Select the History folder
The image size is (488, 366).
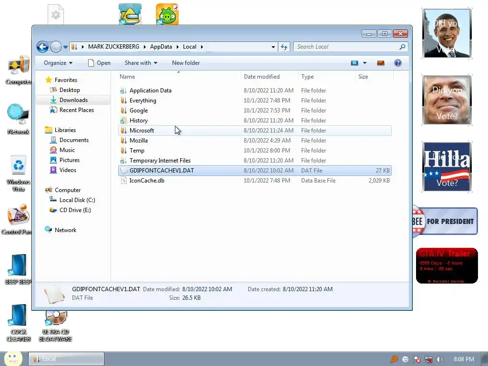coord(254,121)
